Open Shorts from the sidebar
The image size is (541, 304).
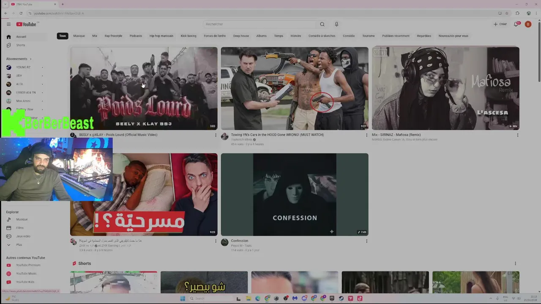pyautogui.click(x=26, y=45)
